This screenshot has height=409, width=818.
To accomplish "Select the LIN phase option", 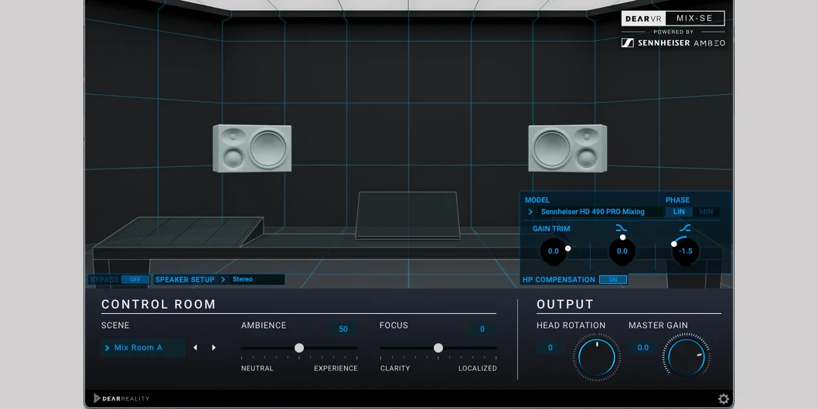I will 679,212.
